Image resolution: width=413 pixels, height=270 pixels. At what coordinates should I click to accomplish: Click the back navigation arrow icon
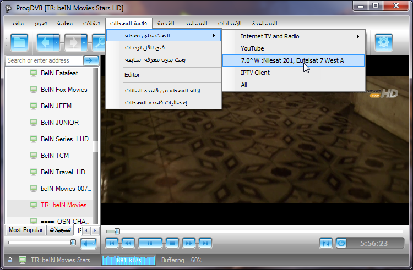point(44,42)
